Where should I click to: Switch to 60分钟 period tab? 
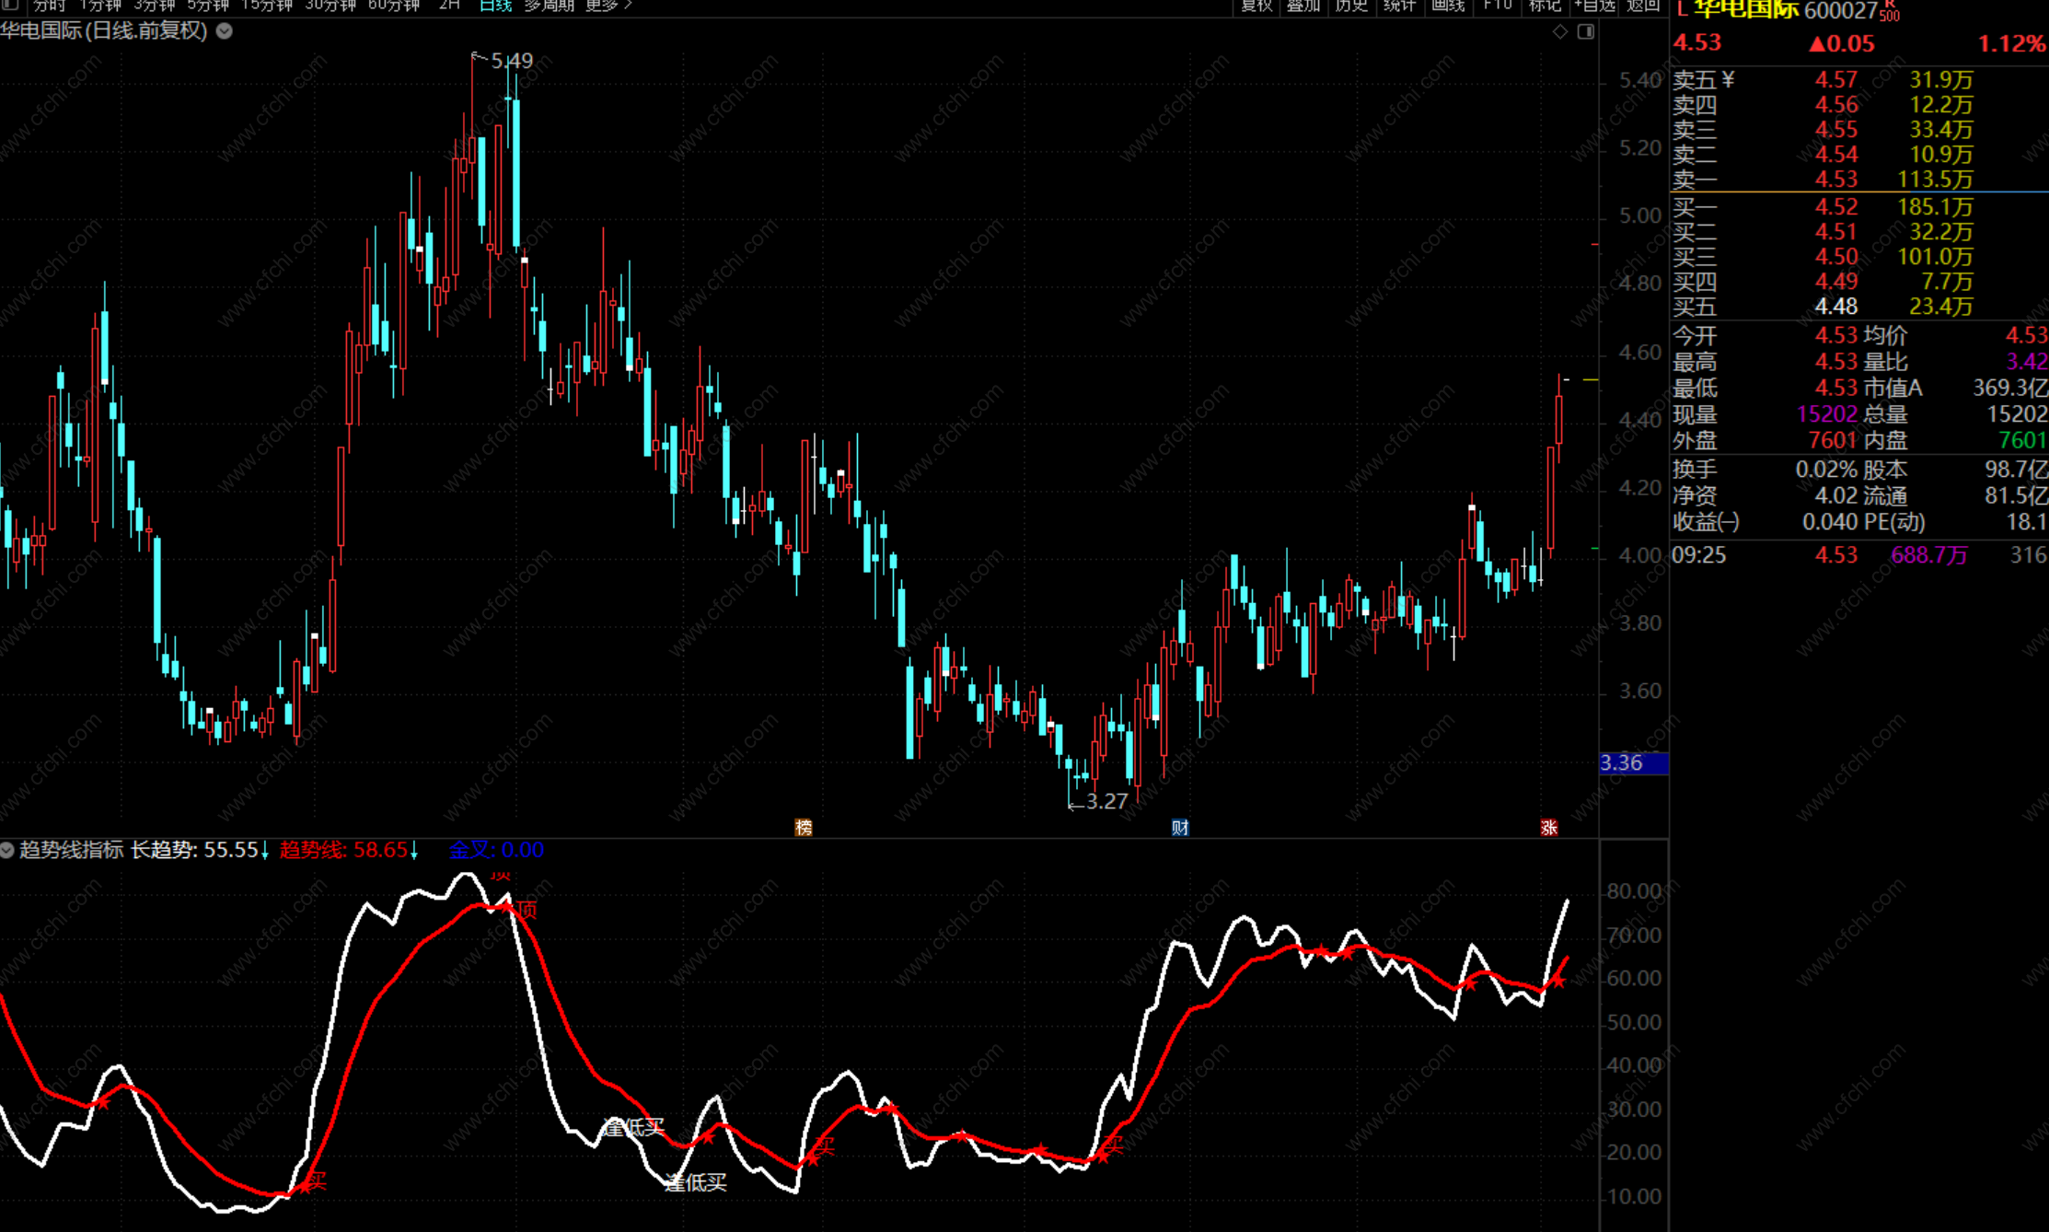pos(394,5)
